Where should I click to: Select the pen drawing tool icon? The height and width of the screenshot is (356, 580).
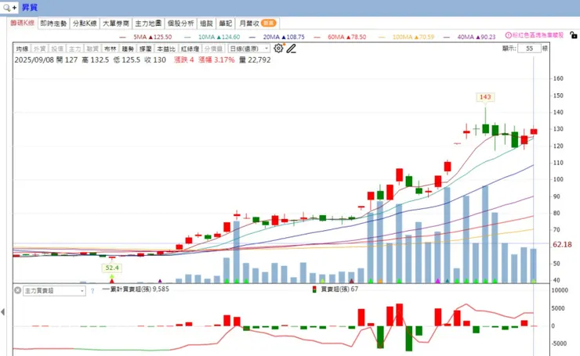[x=292, y=49]
